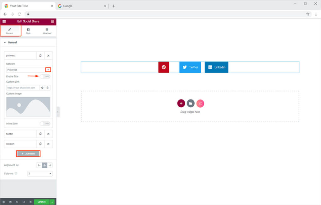Image resolution: width=321 pixels, height=205 pixels.
Task: Preview changes using the eye icon
Action: pyautogui.click(x=30, y=202)
